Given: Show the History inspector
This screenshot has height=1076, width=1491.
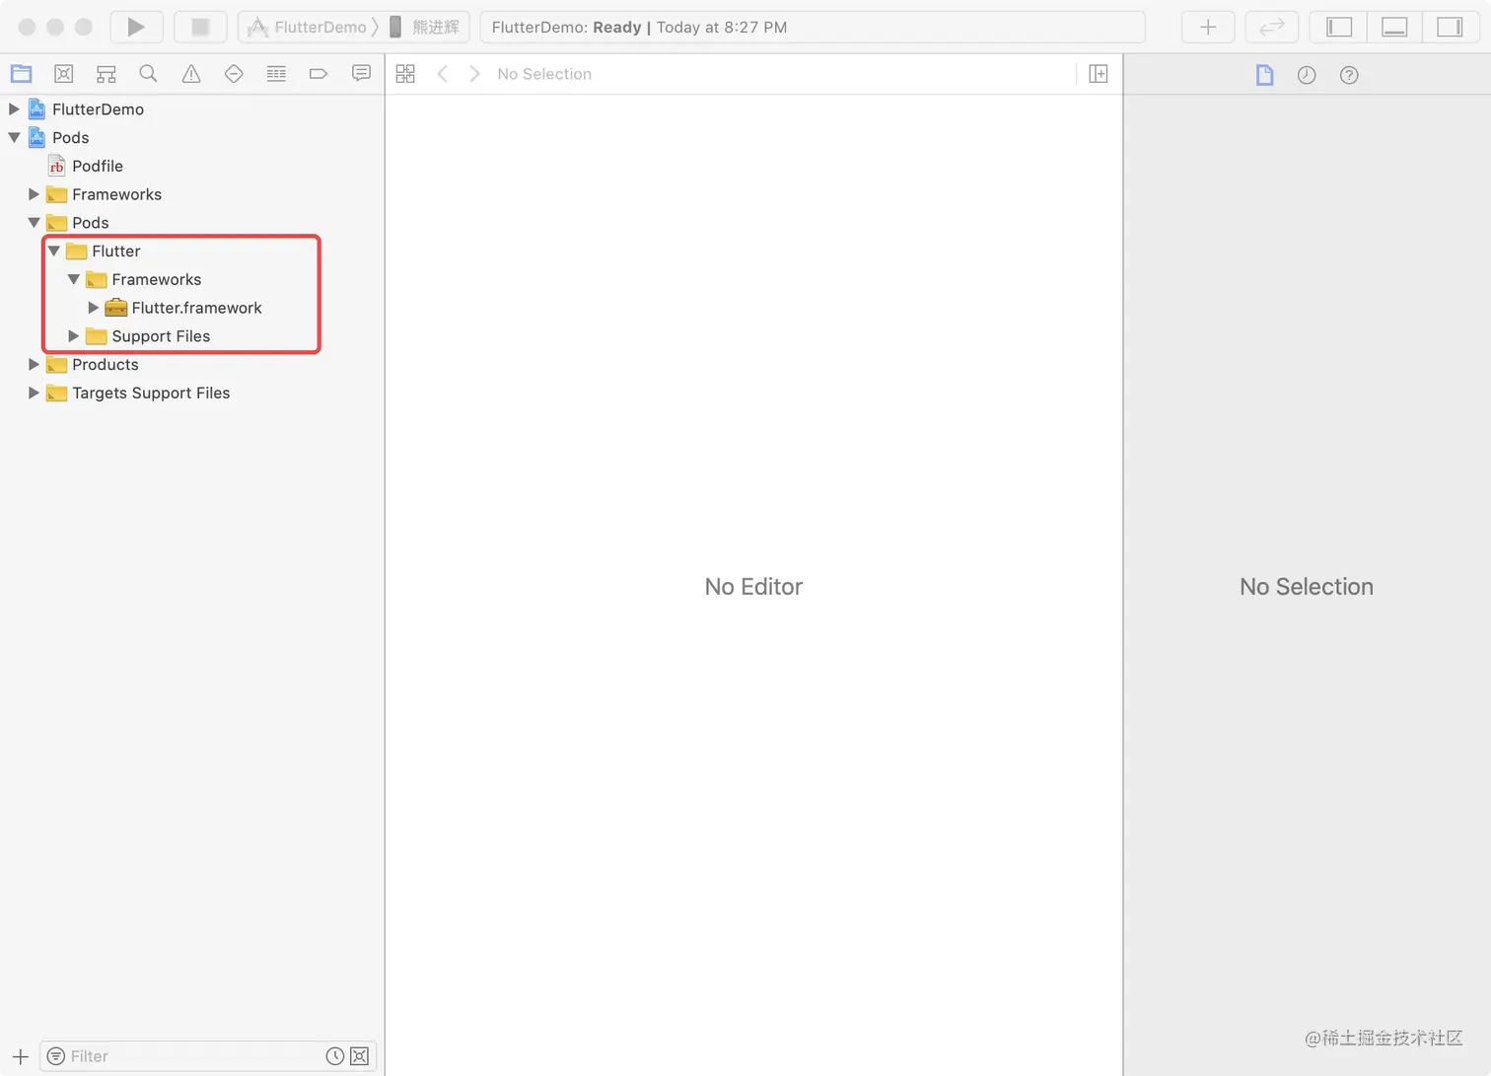Looking at the screenshot, I should pyautogui.click(x=1307, y=75).
